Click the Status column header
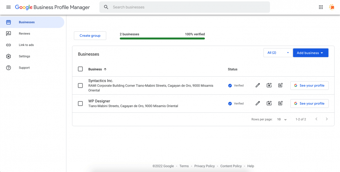The width and height of the screenshot is (340, 172). (233, 69)
